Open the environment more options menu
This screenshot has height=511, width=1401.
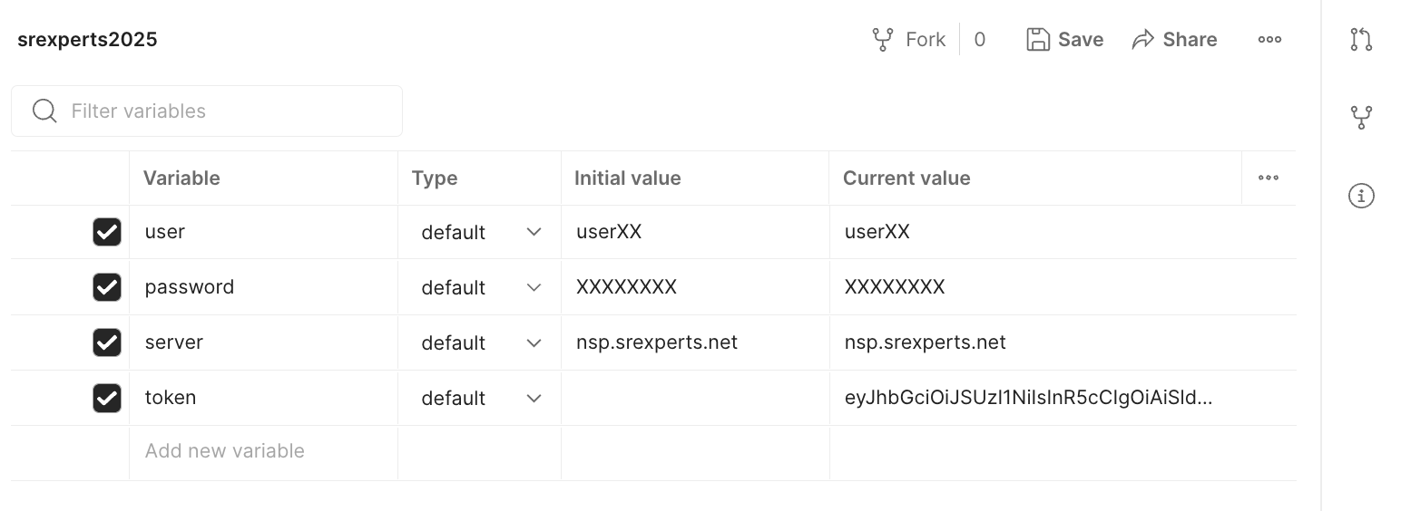1269,40
